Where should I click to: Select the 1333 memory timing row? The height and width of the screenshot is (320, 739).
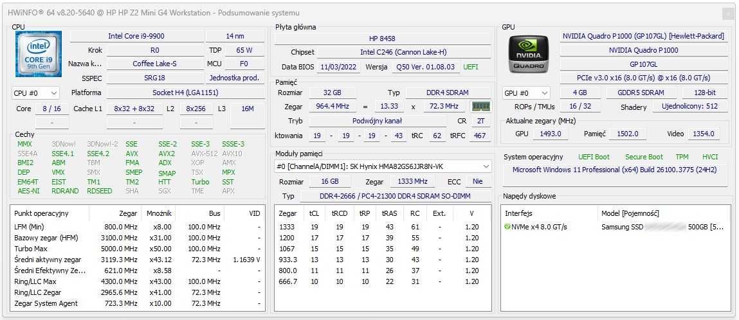pos(382,227)
